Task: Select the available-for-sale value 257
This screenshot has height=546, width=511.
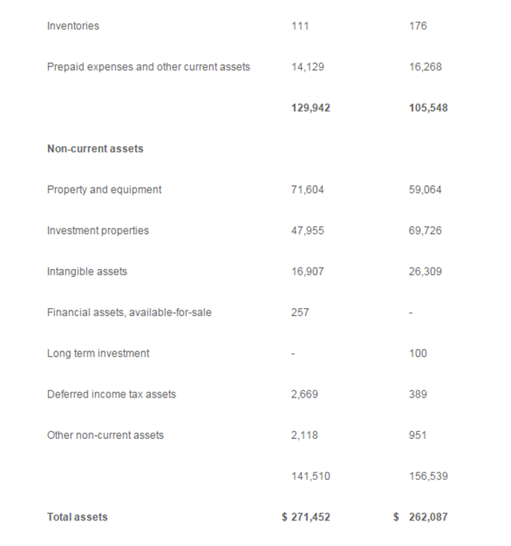Action: pyautogui.click(x=301, y=313)
